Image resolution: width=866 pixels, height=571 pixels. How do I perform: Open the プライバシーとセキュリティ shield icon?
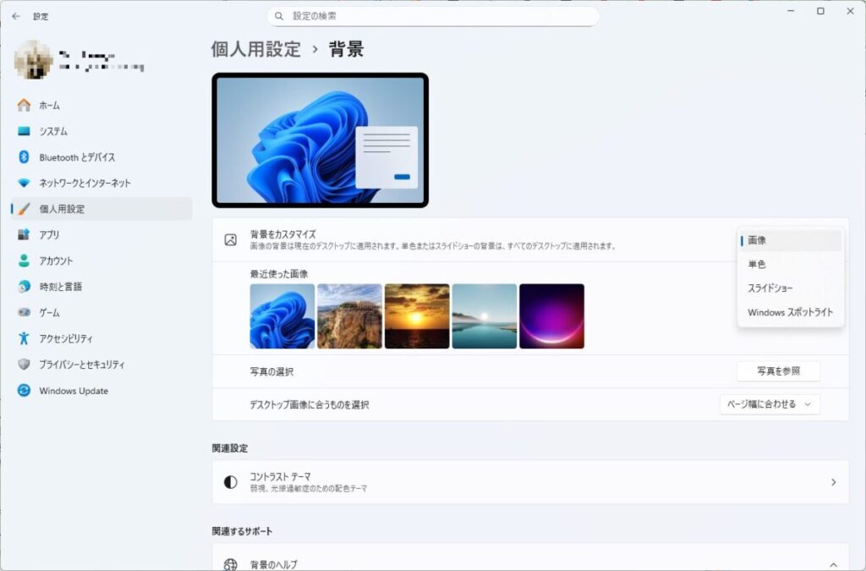pyautogui.click(x=24, y=364)
